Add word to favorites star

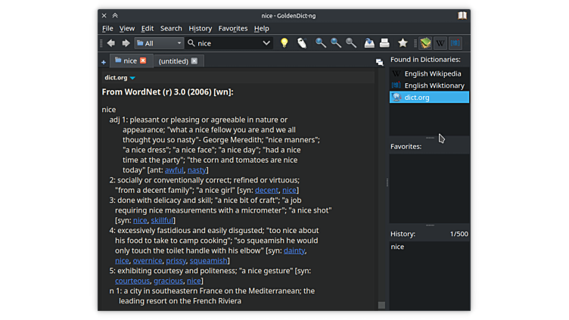pyautogui.click(x=403, y=43)
